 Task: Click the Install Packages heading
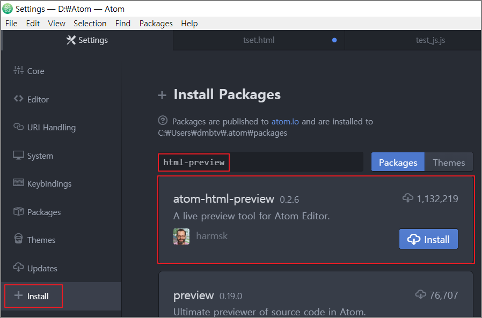click(x=227, y=94)
